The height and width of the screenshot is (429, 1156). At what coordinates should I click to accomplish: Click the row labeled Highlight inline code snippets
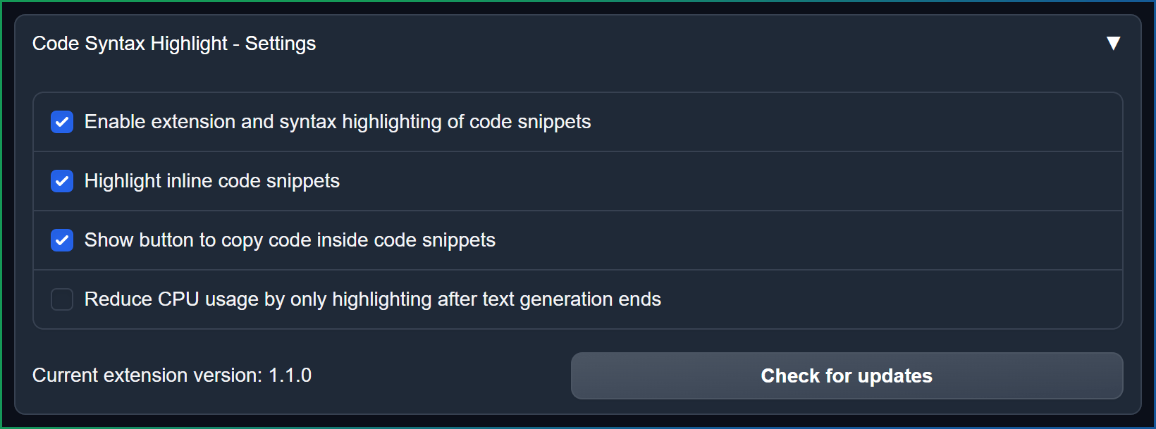[x=211, y=181]
